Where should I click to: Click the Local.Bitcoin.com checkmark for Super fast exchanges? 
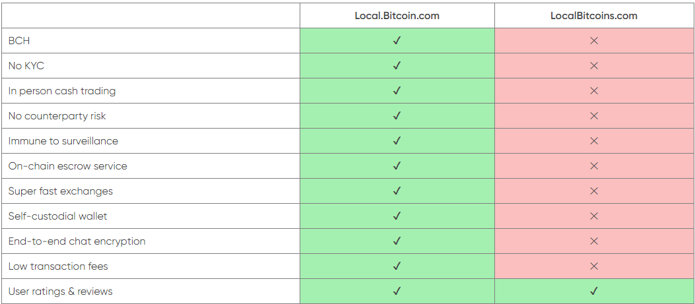397,191
